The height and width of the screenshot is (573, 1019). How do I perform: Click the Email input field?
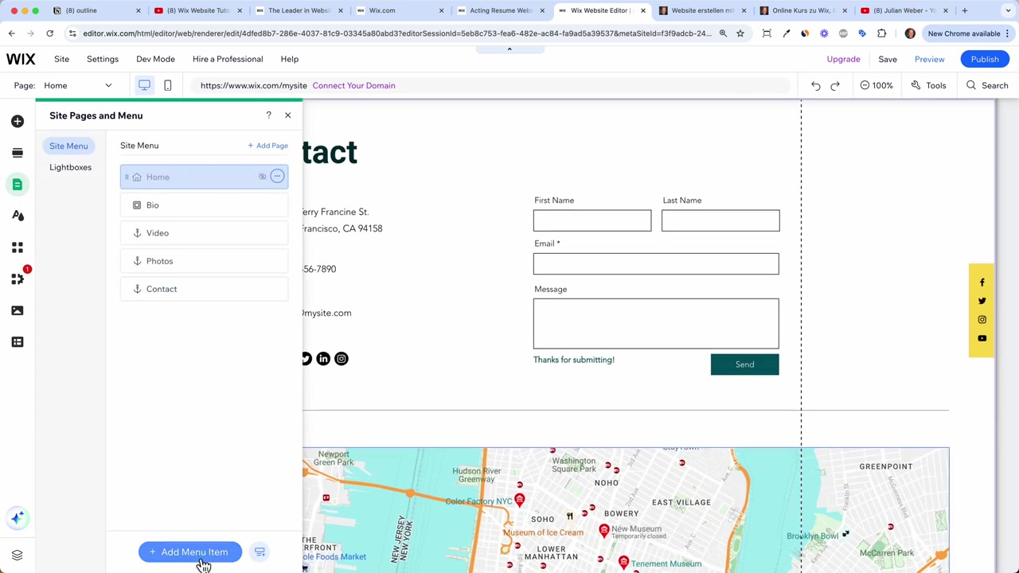[656, 264]
